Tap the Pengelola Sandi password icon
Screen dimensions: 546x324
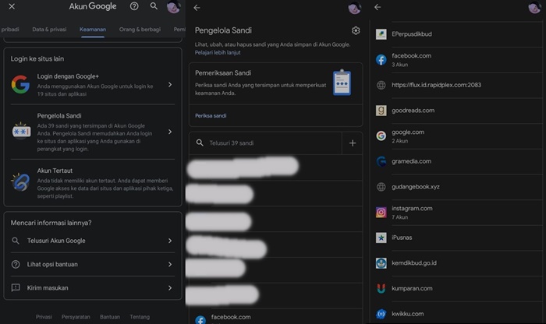[21, 132]
